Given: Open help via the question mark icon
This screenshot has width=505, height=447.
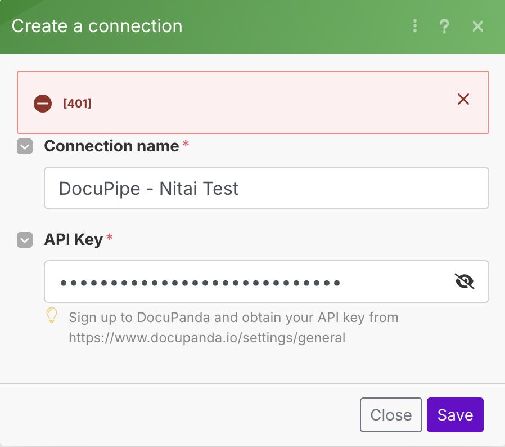Looking at the screenshot, I should (x=444, y=26).
